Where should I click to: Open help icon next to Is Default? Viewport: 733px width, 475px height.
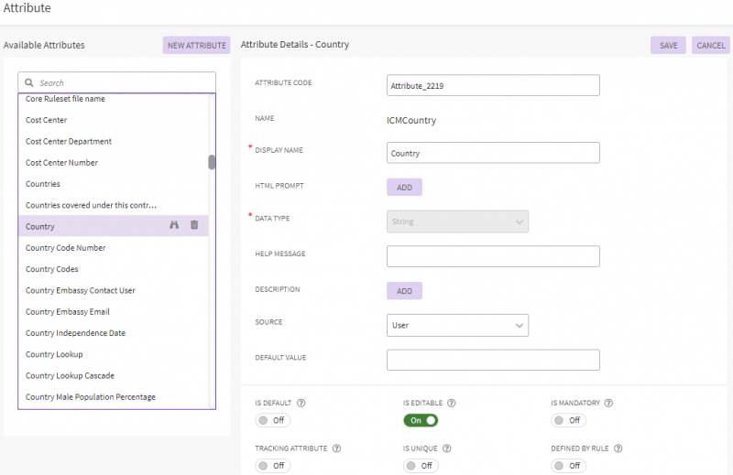coord(301,403)
